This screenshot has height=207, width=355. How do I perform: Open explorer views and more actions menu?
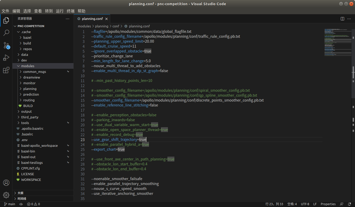click(x=68, y=19)
